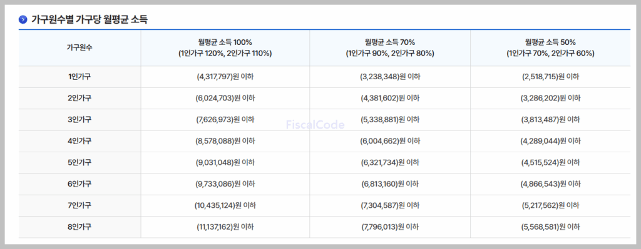Click the (2,518,715)원 이하 cell
This screenshot has height=249, width=641.
(x=550, y=77)
